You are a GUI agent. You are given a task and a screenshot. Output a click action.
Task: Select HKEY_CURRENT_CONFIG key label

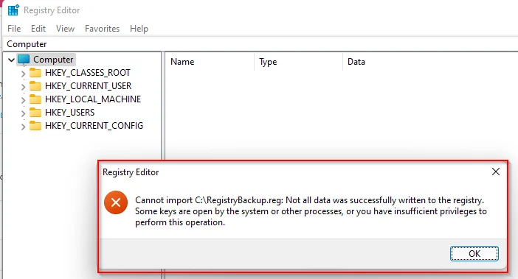coord(94,126)
